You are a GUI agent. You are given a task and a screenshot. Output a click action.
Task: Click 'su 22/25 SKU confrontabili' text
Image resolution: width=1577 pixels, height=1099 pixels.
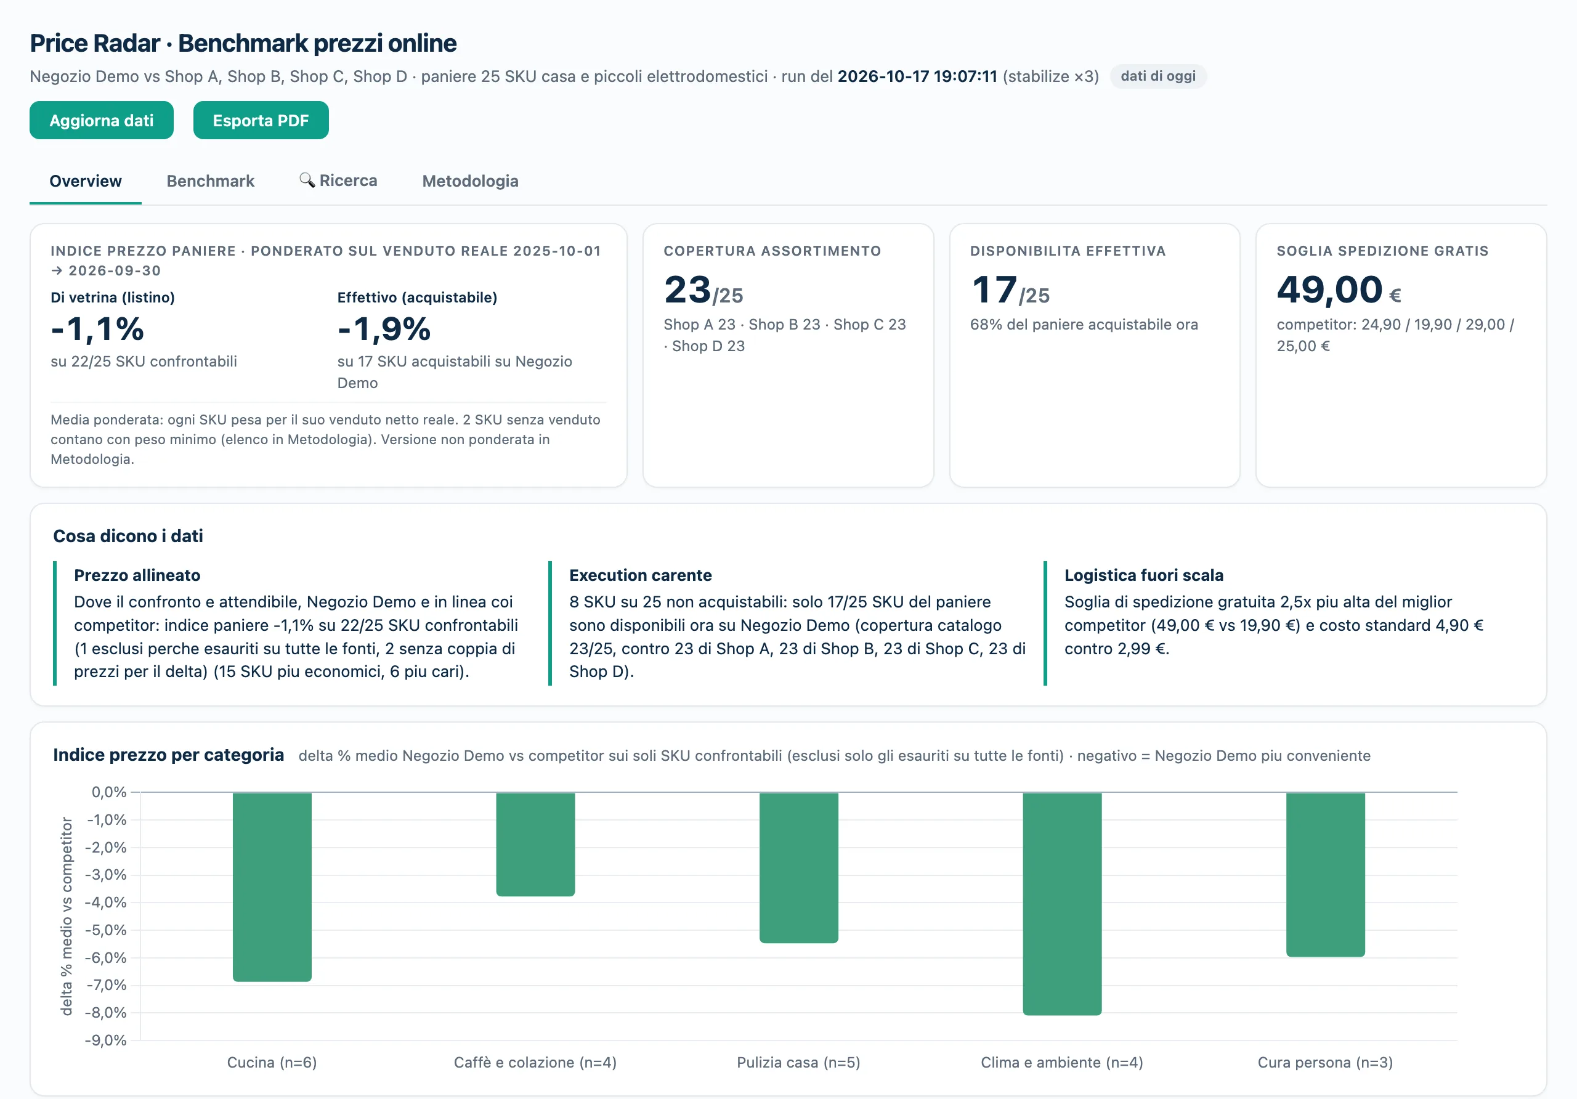pos(144,361)
